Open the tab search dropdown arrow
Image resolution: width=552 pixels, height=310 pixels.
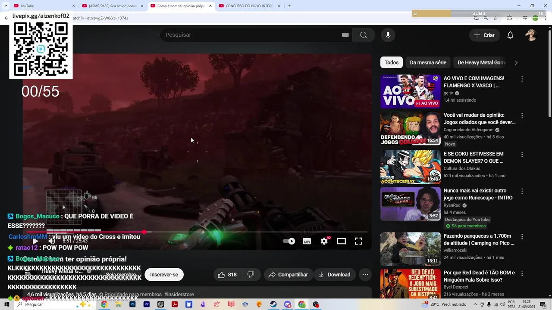(x=6, y=6)
